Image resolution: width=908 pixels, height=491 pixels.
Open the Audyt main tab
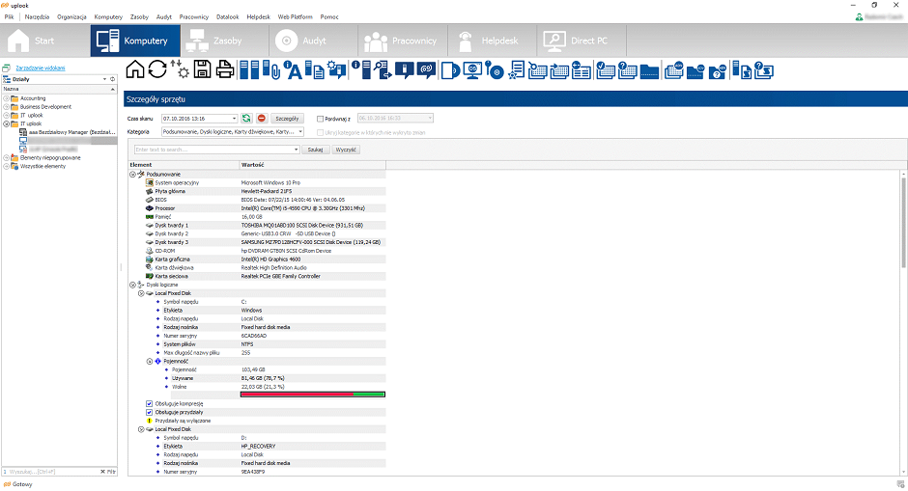(x=313, y=41)
